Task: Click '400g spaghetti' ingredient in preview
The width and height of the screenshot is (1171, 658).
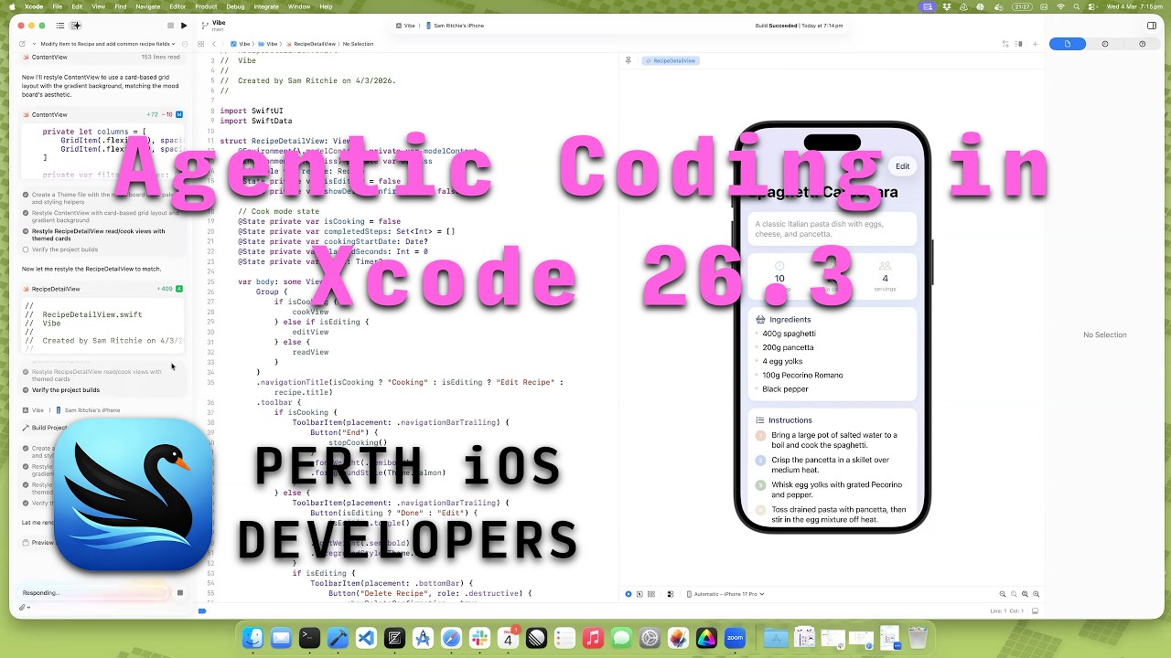Action: [x=789, y=334]
